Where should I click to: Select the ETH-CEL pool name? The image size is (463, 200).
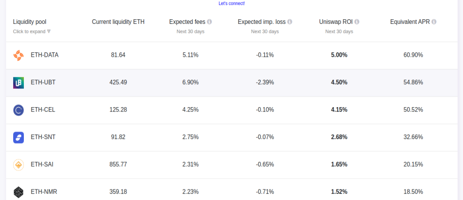click(x=43, y=110)
